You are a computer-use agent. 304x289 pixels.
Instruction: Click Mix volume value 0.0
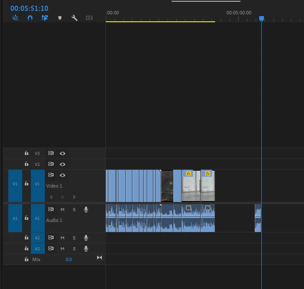coord(69,259)
